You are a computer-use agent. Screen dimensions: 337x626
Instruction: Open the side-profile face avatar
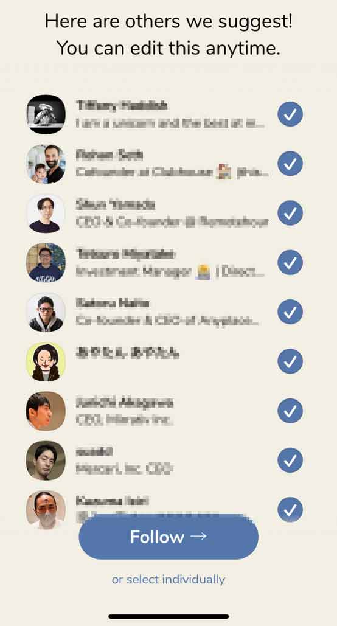[x=46, y=411]
